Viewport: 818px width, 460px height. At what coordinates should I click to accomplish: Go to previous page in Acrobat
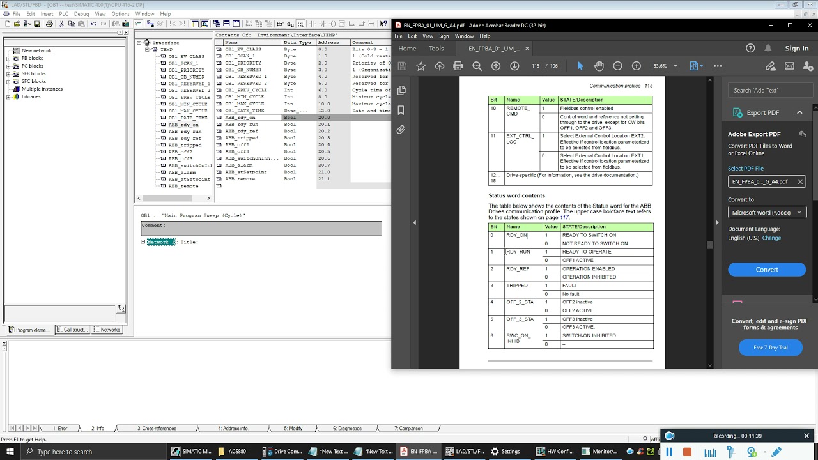[496, 66]
